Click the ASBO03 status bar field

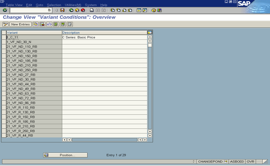click(x=237, y=162)
